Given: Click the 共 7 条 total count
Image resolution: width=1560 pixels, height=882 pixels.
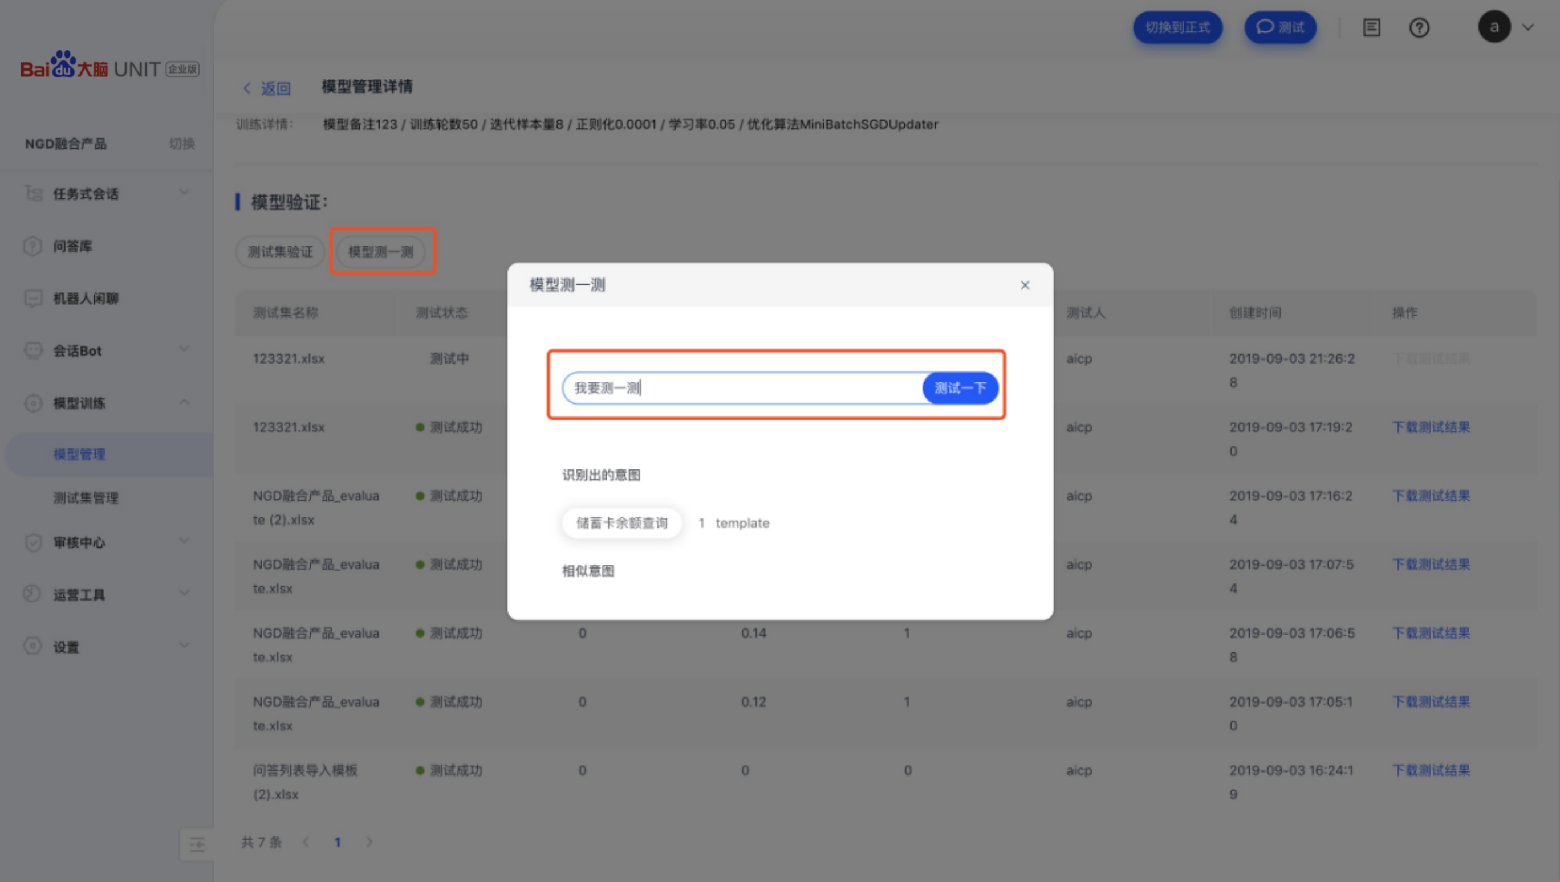Looking at the screenshot, I should coord(261,842).
